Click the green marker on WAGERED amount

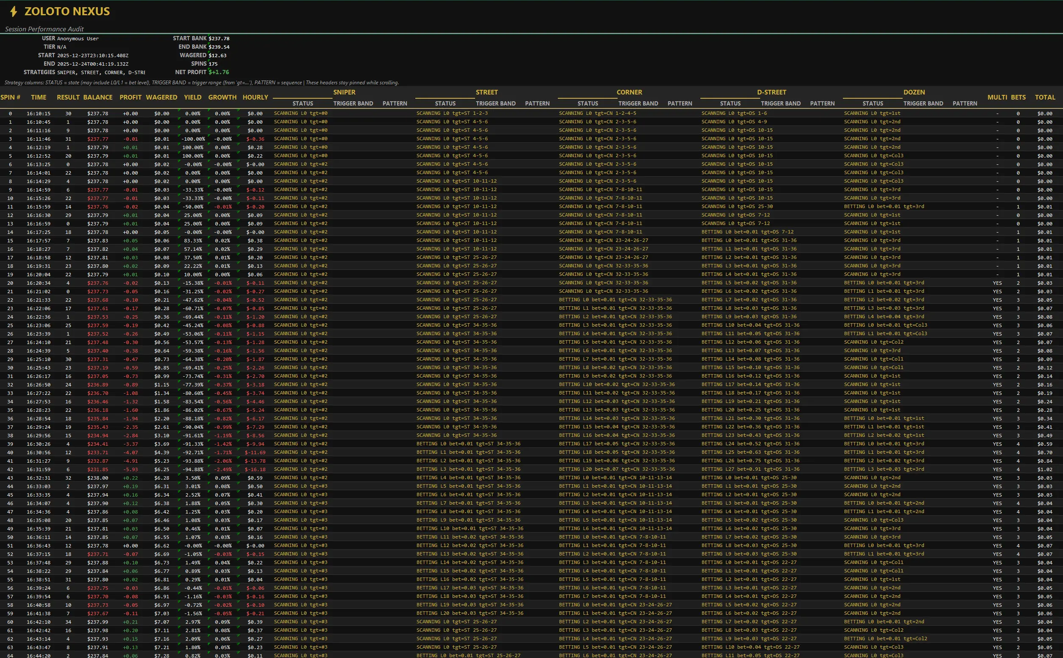click(209, 52)
